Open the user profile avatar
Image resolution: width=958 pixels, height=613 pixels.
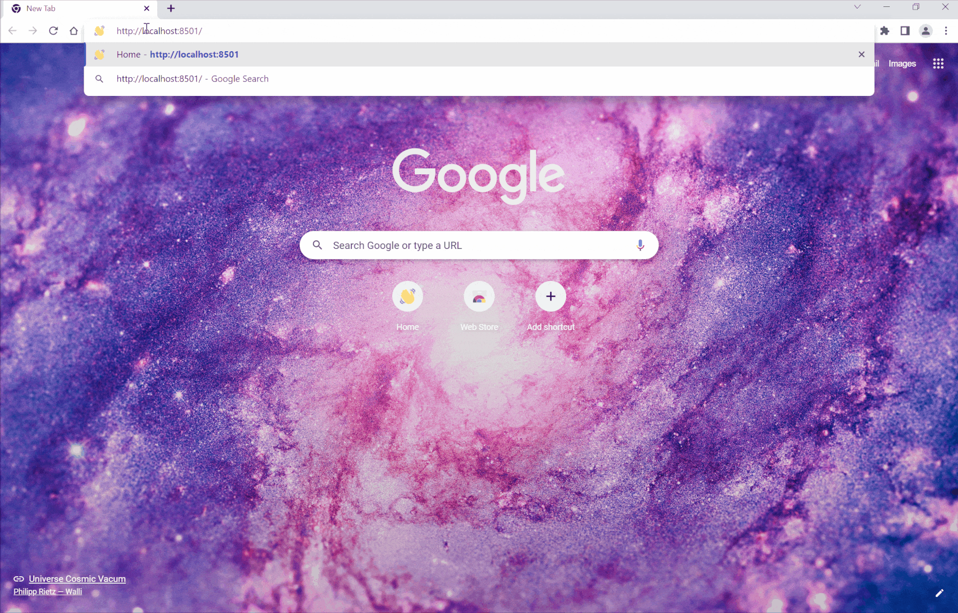click(x=925, y=31)
